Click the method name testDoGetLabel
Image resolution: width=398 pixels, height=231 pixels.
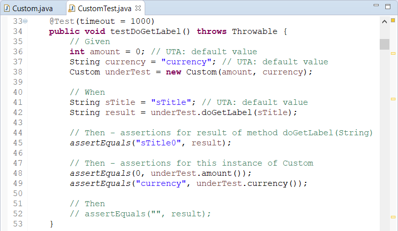pyautogui.click(x=145, y=31)
